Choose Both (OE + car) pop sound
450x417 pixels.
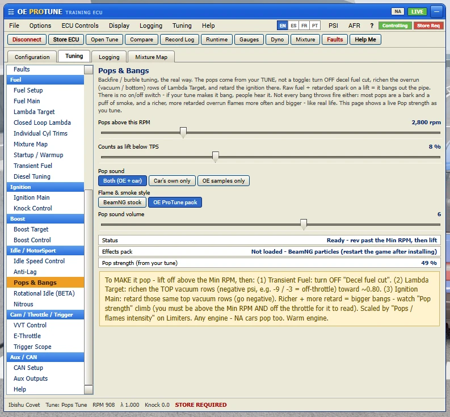pos(123,181)
